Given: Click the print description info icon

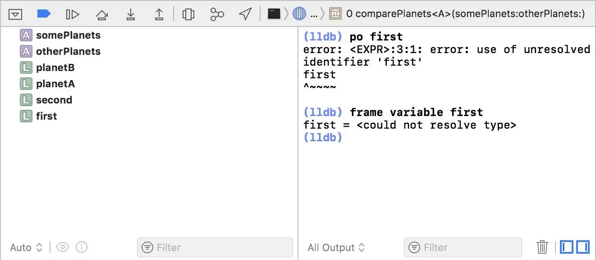Looking at the screenshot, I should click(82, 247).
